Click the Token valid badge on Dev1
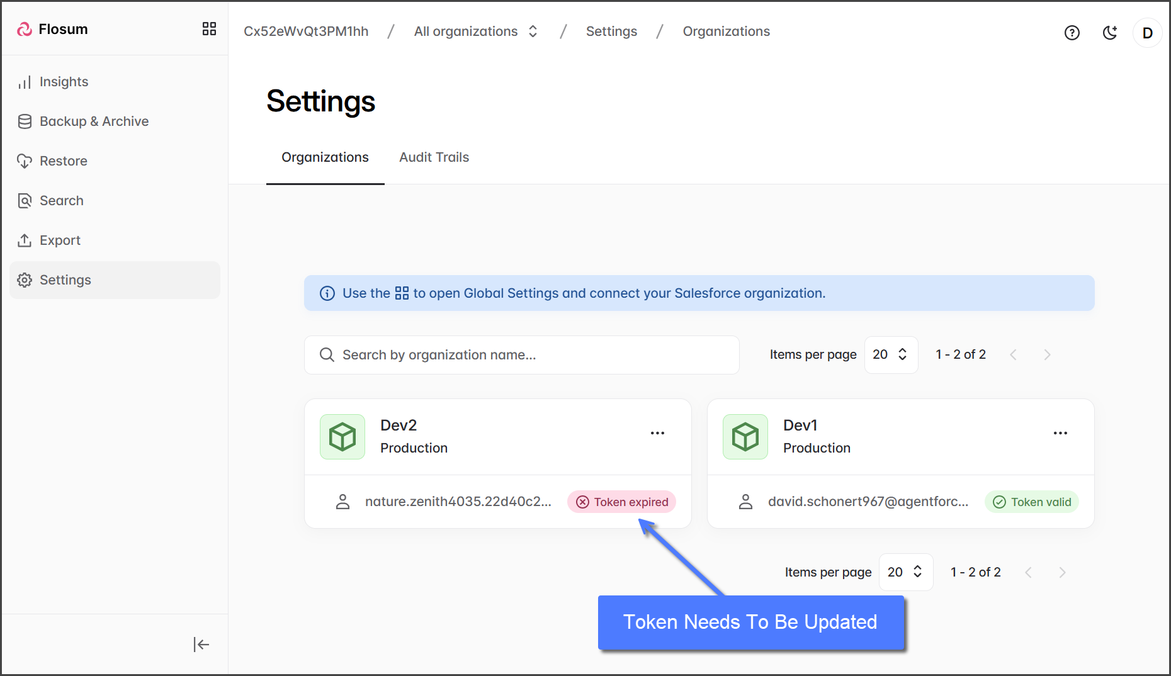The height and width of the screenshot is (676, 1171). 1031,502
